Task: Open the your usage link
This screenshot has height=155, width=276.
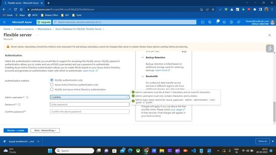Action: click(x=177, y=110)
